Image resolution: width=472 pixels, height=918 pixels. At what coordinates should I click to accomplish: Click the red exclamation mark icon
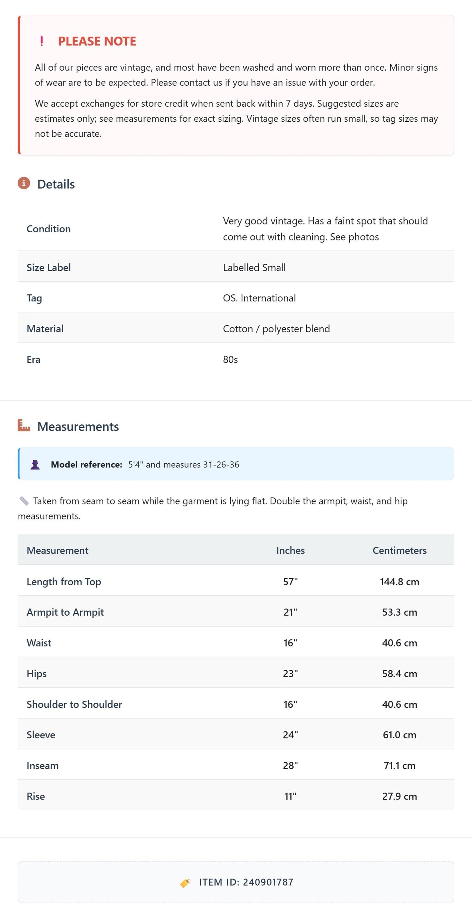point(42,41)
